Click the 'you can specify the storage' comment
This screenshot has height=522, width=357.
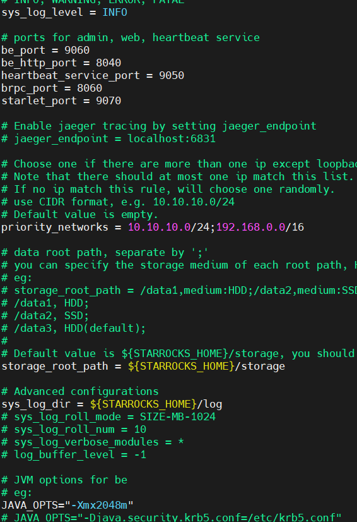click(179, 265)
